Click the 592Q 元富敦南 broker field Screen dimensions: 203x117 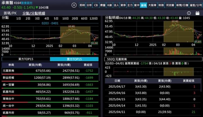[x=153, y=59]
